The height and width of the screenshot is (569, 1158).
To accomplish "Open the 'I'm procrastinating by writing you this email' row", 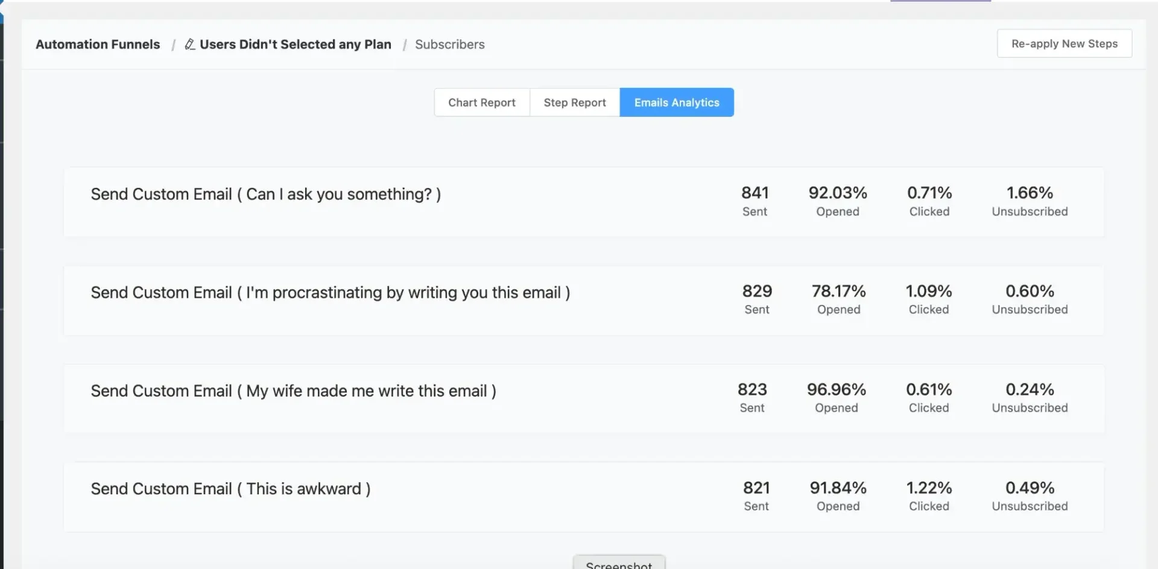I will pos(330,292).
